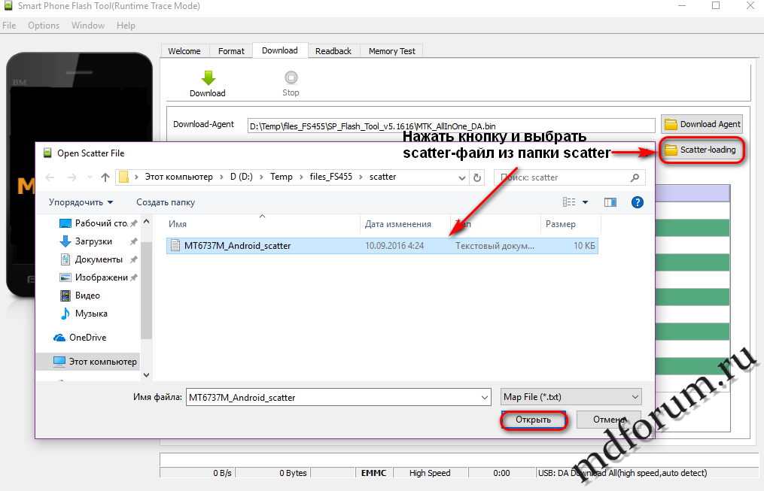Screen dimensions: 764x491
Task: Open the Упорядочить menu
Action: (x=81, y=202)
